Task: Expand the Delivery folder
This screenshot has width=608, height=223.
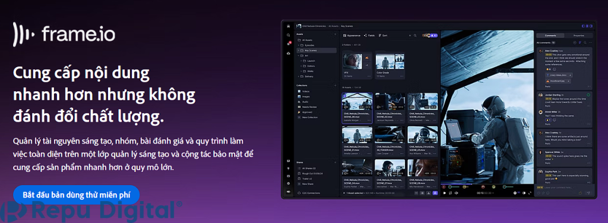Action: [299, 77]
